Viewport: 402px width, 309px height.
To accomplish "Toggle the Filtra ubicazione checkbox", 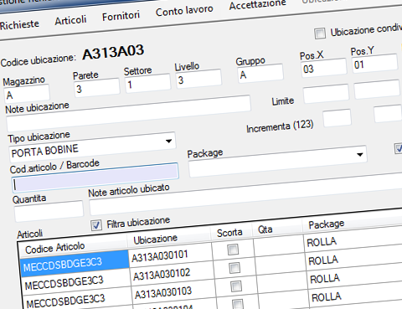I will coord(96,225).
